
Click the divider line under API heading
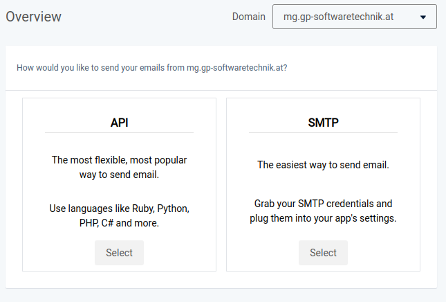click(x=119, y=132)
